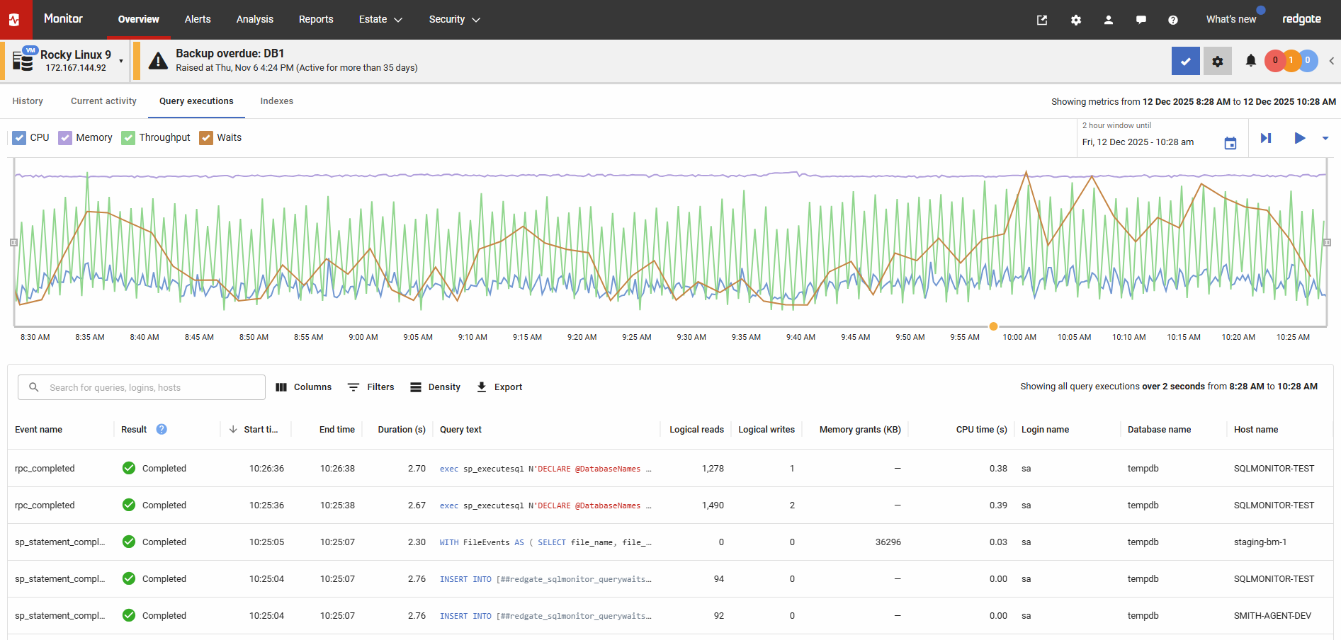This screenshot has width=1341, height=640.
Task: Open the external link icon in header
Action: (x=1042, y=20)
